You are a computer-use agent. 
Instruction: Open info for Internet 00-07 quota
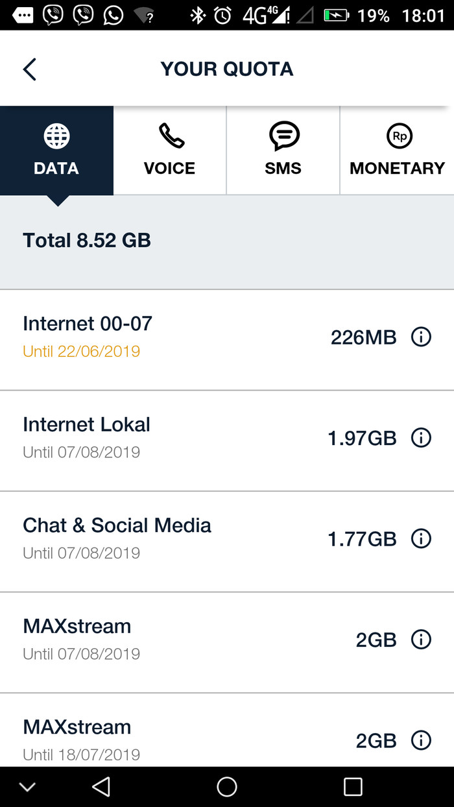click(421, 337)
